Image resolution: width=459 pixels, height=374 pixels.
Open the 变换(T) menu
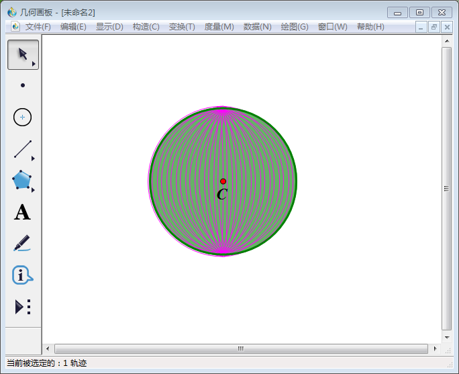tap(182, 27)
